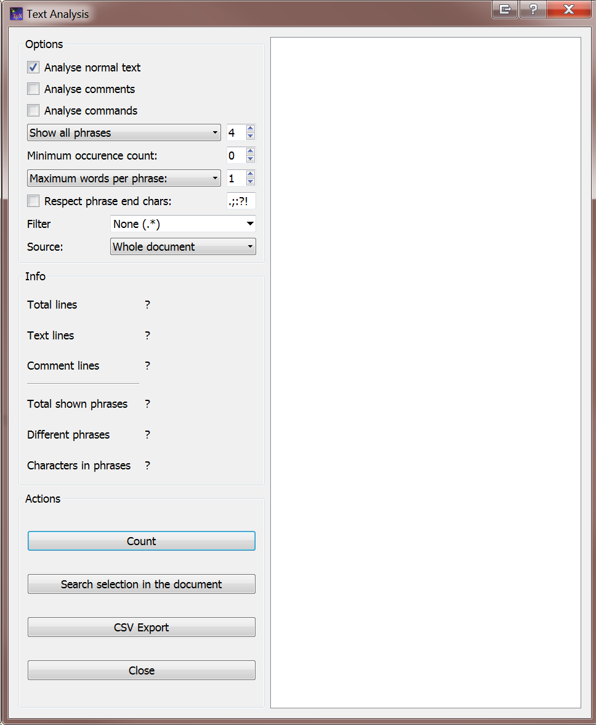Click the Close button
Viewport: 596px width, 725px height.
(x=142, y=670)
